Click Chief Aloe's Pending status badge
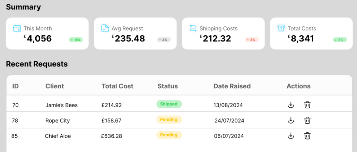 [x=169, y=135]
